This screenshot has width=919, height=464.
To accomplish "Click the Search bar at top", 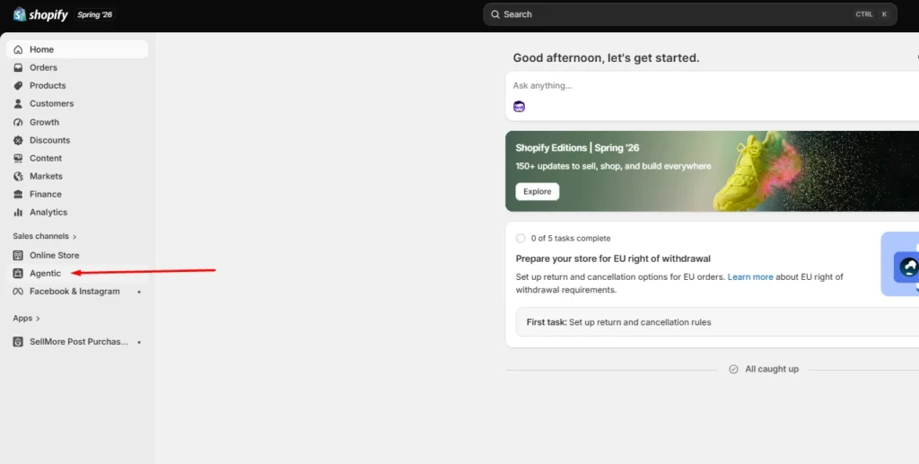I will (690, 14).
